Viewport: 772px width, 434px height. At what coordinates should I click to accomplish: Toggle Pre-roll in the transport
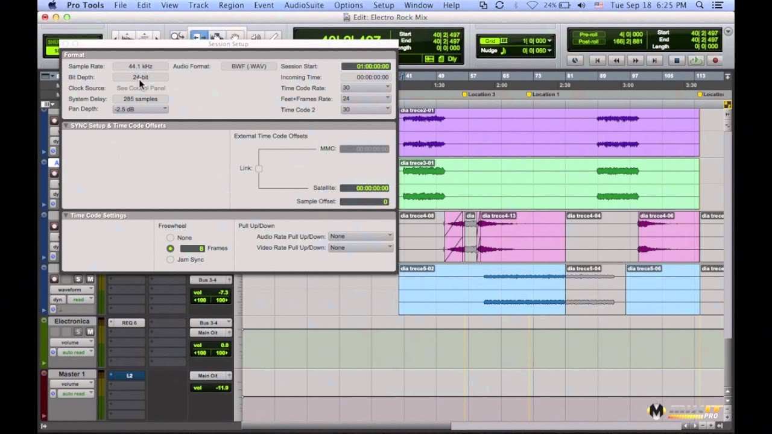[587, 34]
